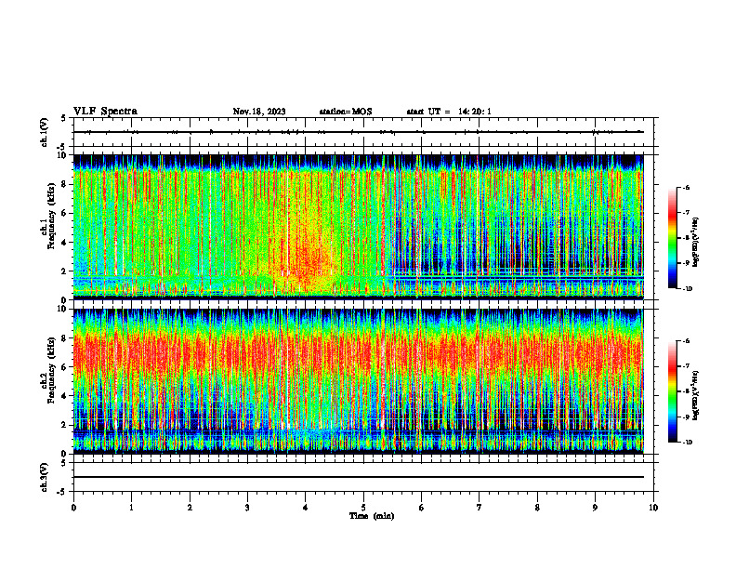Click time axis tick label "1"

[x=131, y=508]
